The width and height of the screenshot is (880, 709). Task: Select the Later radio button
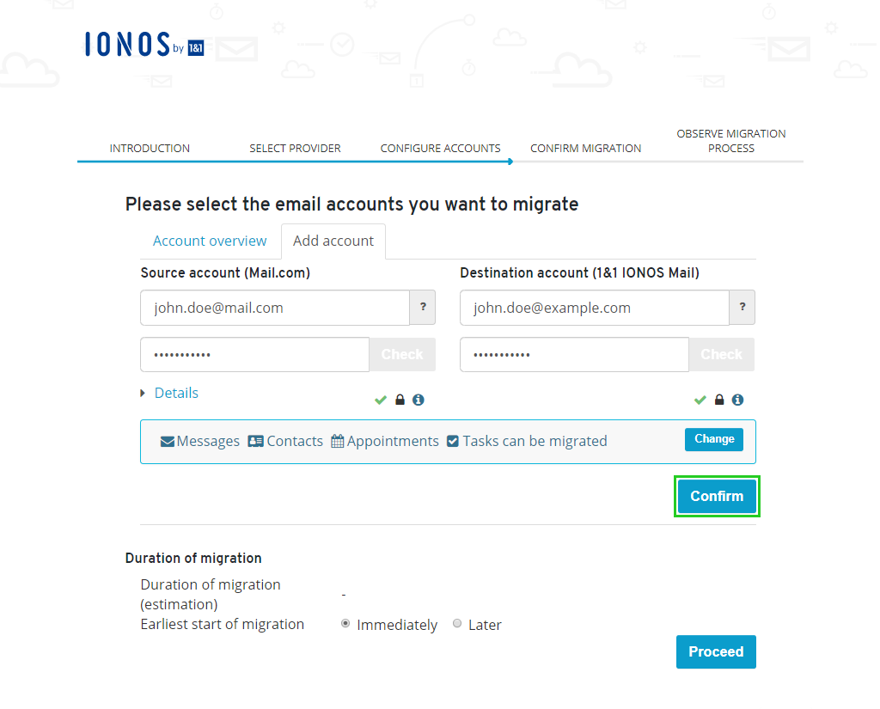coord(457,624)
